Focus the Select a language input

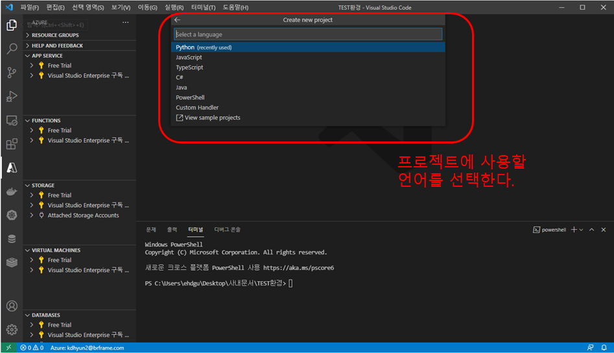(308, 34)
